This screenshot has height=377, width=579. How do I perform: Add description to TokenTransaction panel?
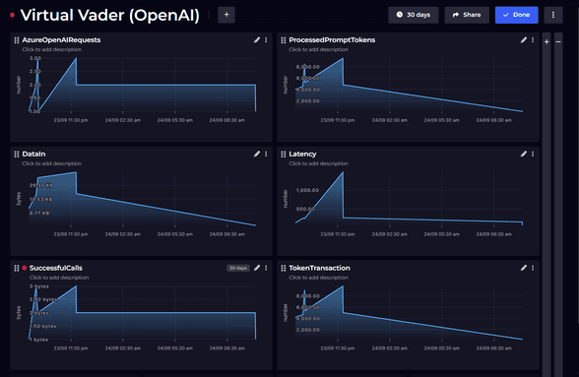click(319, 278)
